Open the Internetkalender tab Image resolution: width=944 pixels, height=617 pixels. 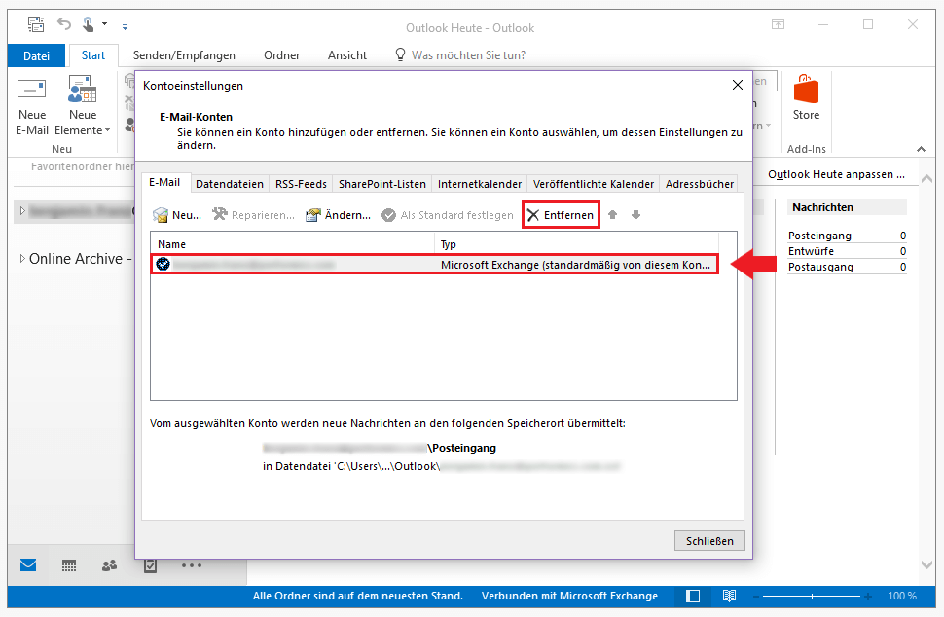coord(480,184)
